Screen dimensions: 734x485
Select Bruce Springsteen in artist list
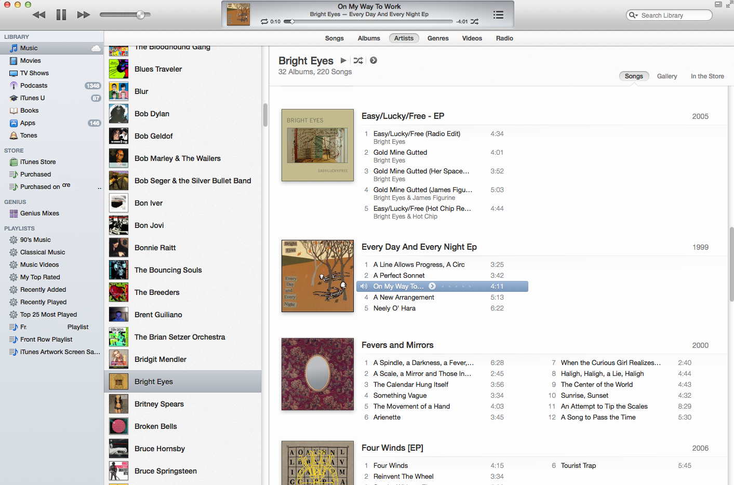click(183, 471)
